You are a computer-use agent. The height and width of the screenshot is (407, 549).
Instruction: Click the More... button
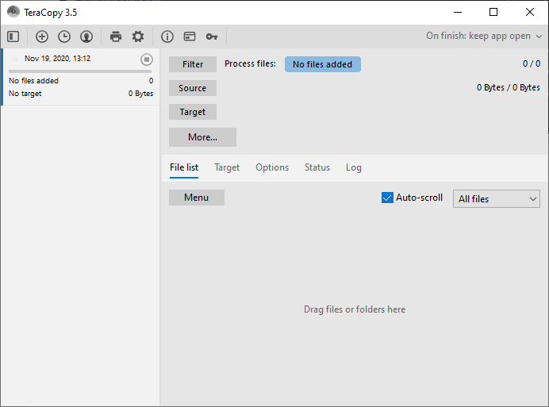tap(202, 137)
